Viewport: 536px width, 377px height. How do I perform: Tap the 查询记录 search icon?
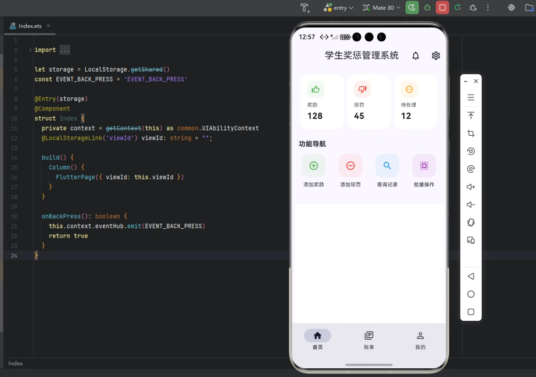[x=387, y=166]
